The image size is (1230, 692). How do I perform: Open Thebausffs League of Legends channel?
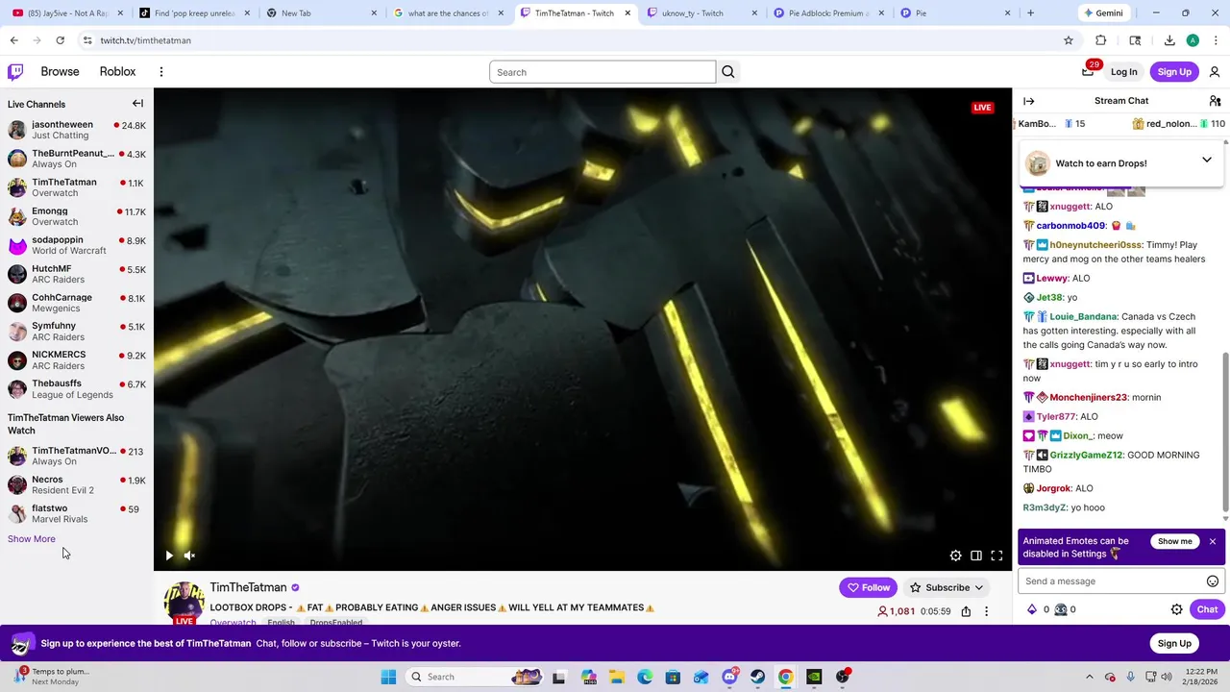77,389
